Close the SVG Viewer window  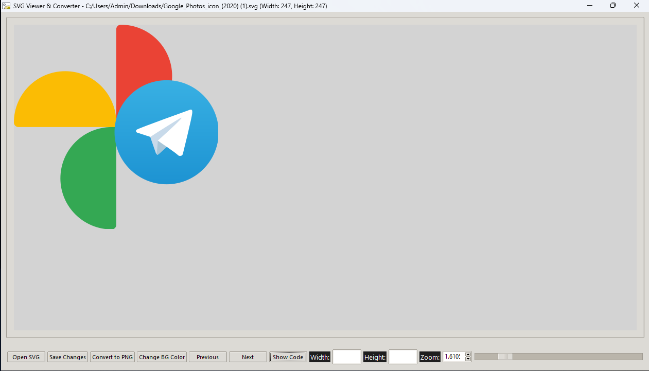pyautogui.click(x=637, y=6)
